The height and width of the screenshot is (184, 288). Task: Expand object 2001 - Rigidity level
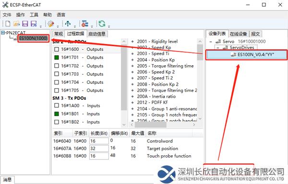tap(132, 42)
